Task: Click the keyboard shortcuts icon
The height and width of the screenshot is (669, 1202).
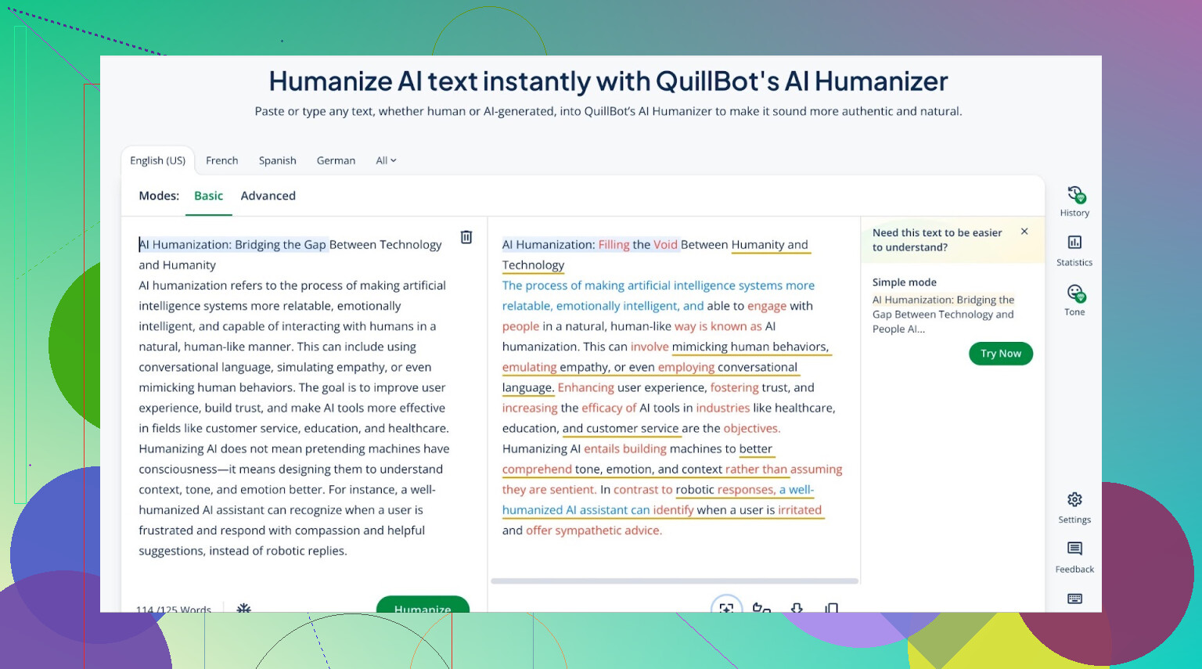Action: coord(1074,599)
